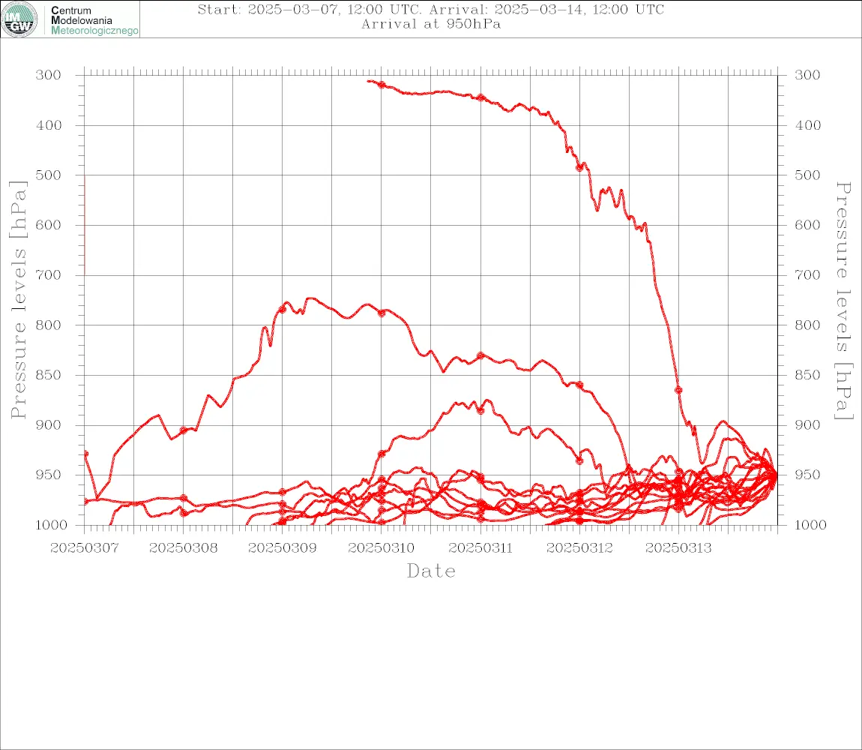862x750 pixels.
Task: Click the 20250313 date axis label
Action: [678, 548]
